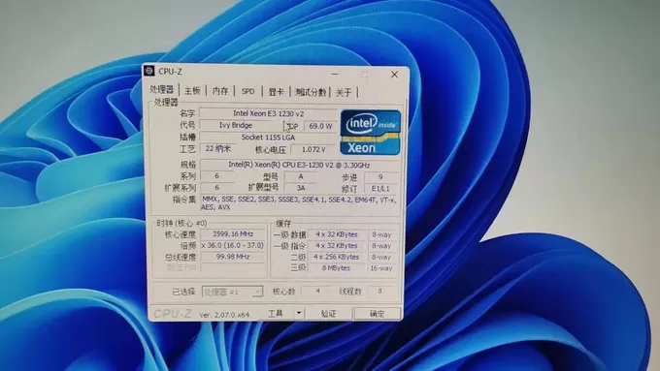Open the 显卡 tab

pos(276,92)
